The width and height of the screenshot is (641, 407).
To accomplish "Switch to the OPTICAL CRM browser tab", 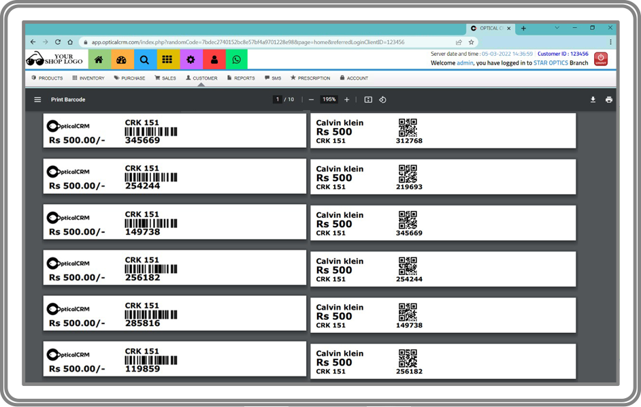I will pyautogui.click(x=490, y=28).
